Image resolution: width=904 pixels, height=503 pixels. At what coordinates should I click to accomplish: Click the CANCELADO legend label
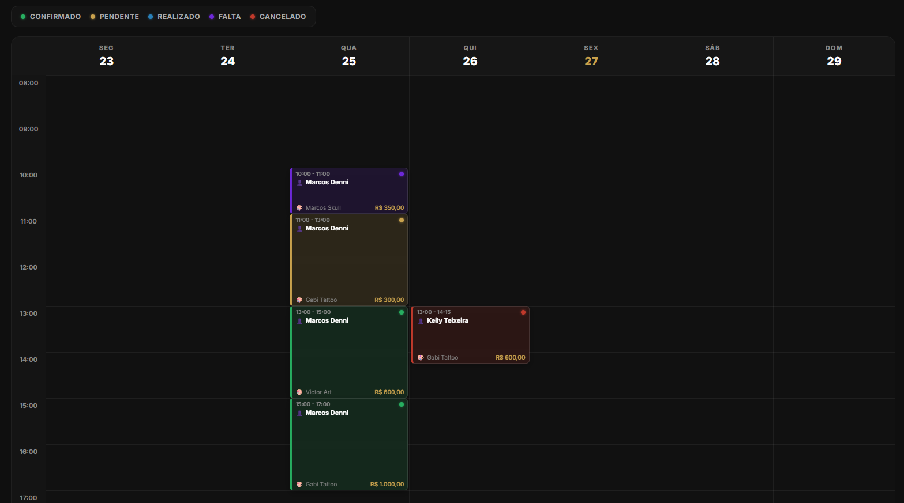tap(282, 16)
